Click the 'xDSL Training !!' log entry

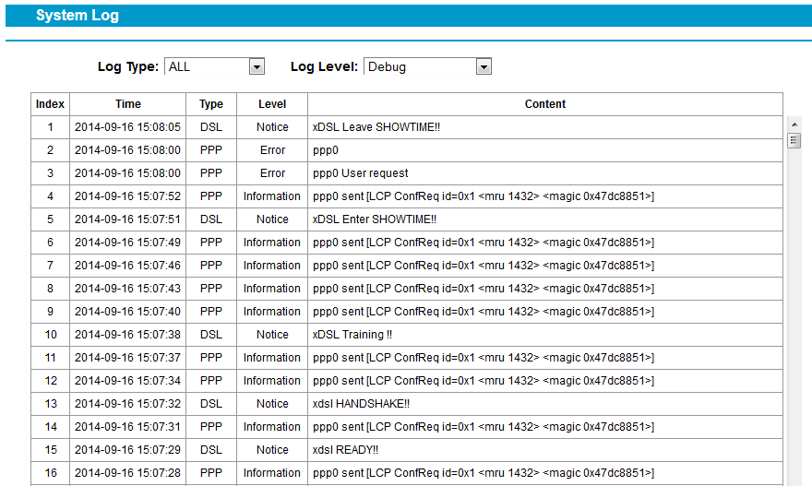click(352, 335)
